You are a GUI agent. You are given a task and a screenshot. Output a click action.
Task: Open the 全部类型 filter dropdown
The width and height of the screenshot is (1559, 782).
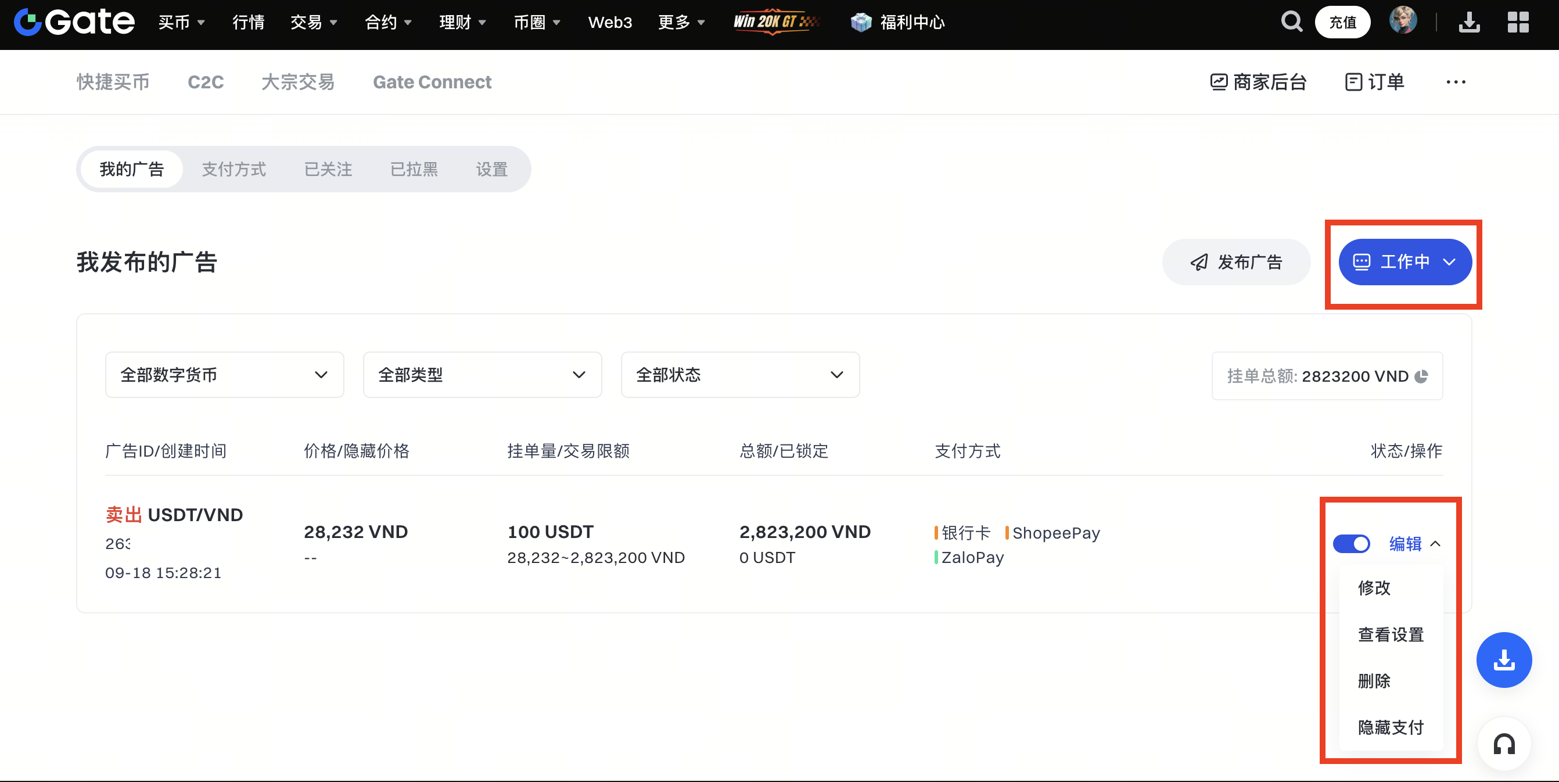point(482,375)
